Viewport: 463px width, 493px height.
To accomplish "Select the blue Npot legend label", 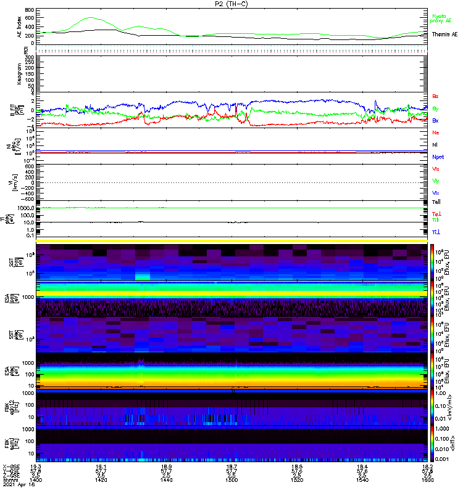I will click(438, 157).
